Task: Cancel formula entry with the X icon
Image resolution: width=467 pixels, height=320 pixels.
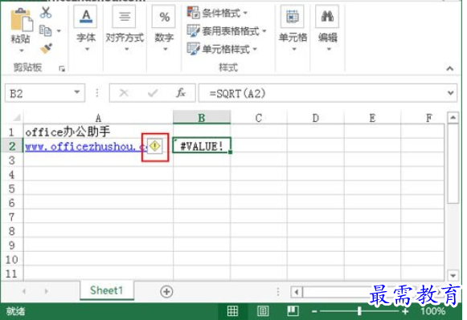Action: (x=124, y=93)
